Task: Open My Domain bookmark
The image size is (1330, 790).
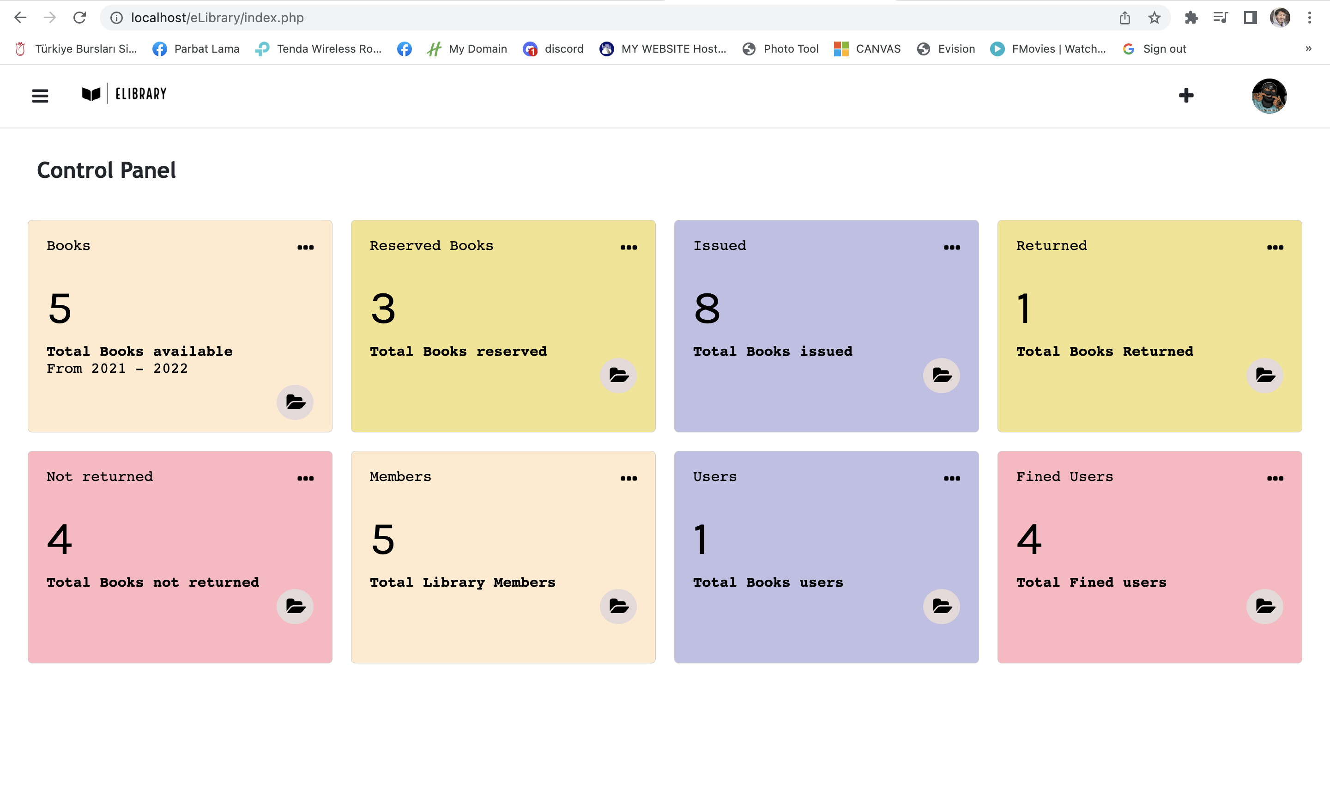Action: pyautogui.click(x=467, y=49)
